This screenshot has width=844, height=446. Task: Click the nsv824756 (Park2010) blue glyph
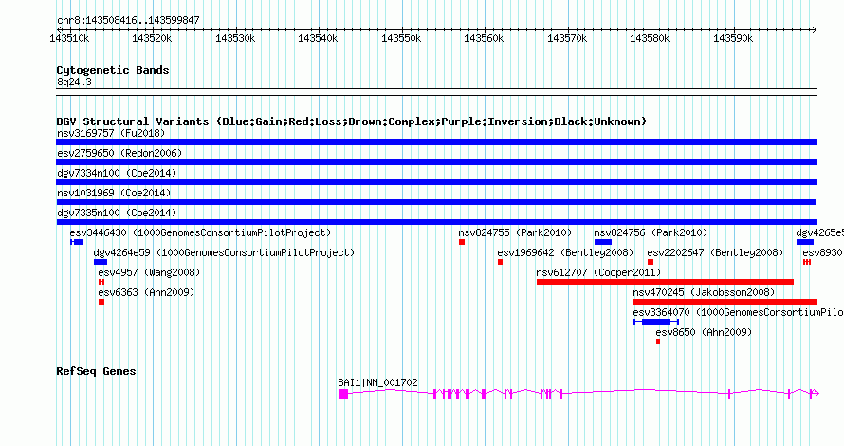[x=603, y=242]
